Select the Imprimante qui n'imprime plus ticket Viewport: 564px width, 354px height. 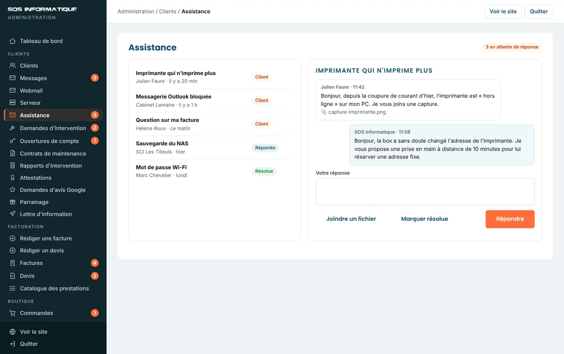click(214, 77)
